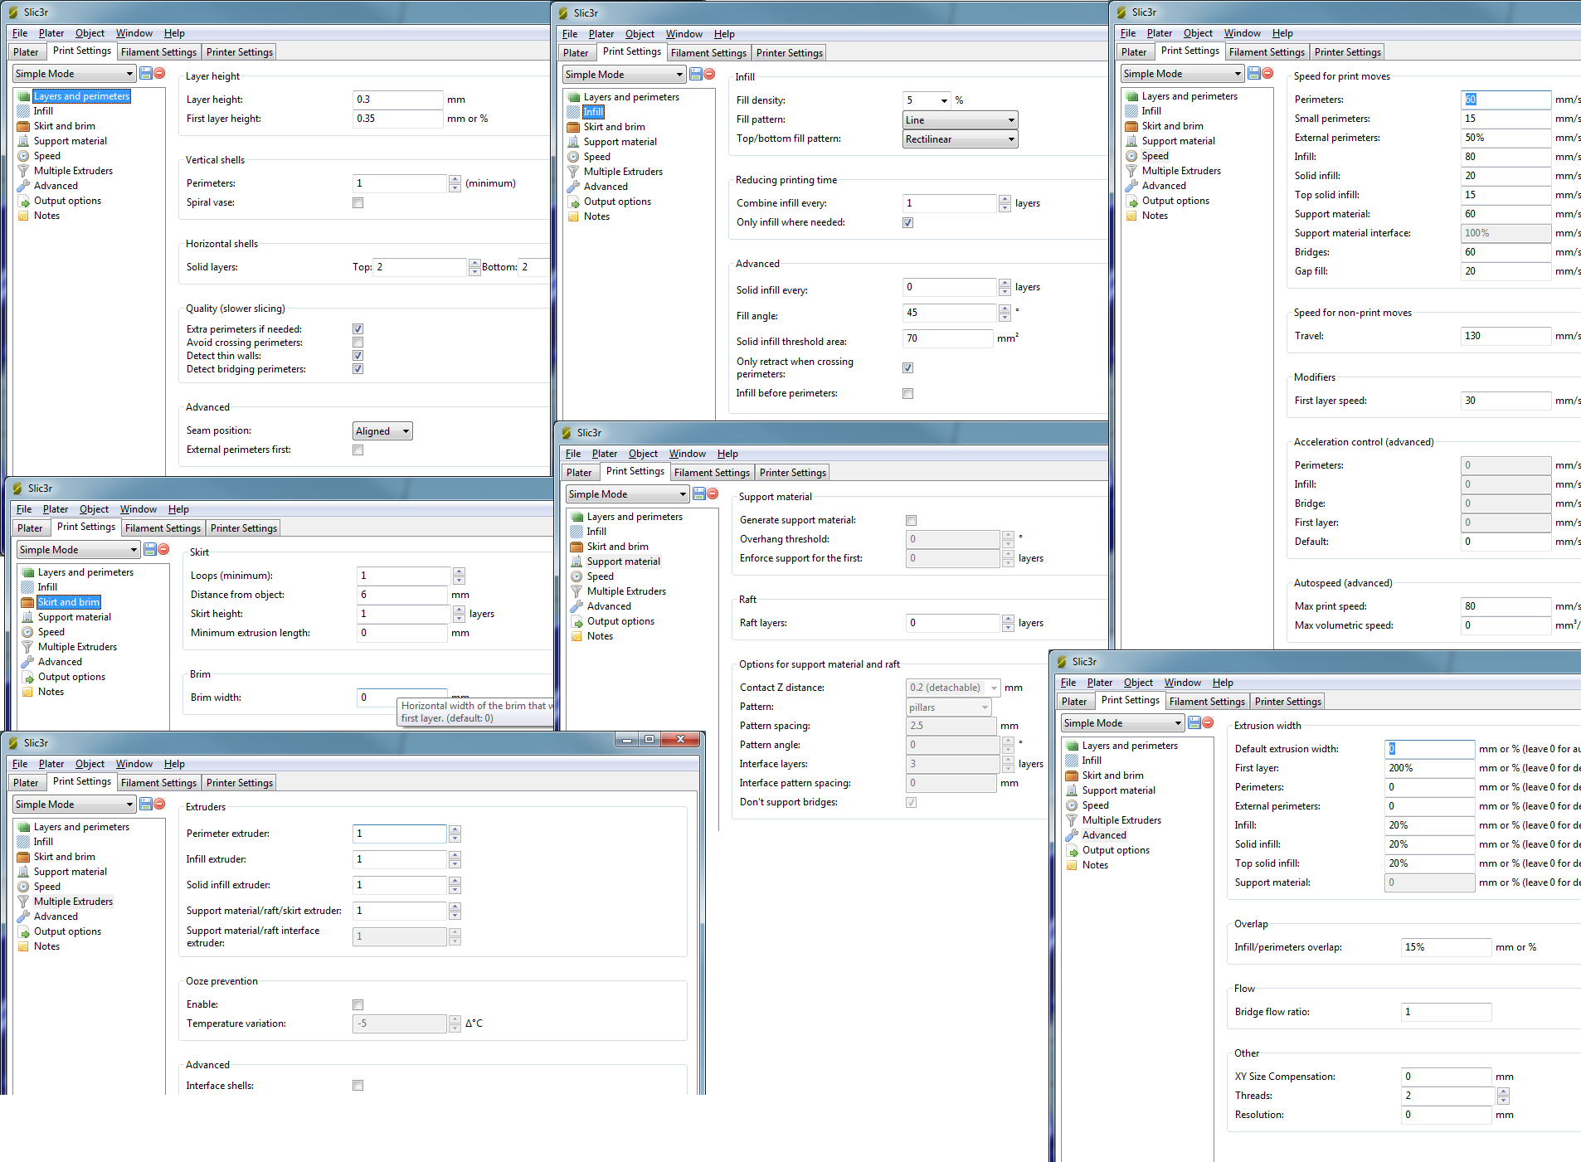Viewport: 1581px width, 1162px height.
Task: Toggle Extra perimeters if needed checkbox
Action: coord(358,329)
